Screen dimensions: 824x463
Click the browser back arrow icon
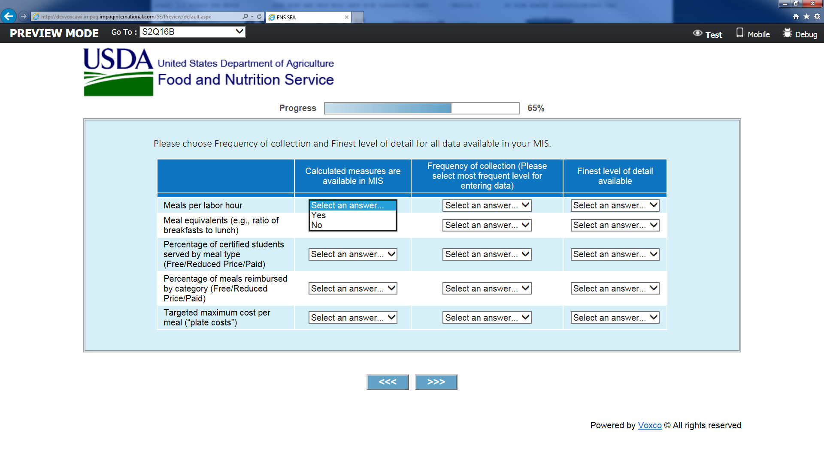[9, 16]
